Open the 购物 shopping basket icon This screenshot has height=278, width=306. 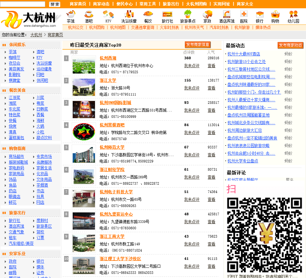point(275,14)
